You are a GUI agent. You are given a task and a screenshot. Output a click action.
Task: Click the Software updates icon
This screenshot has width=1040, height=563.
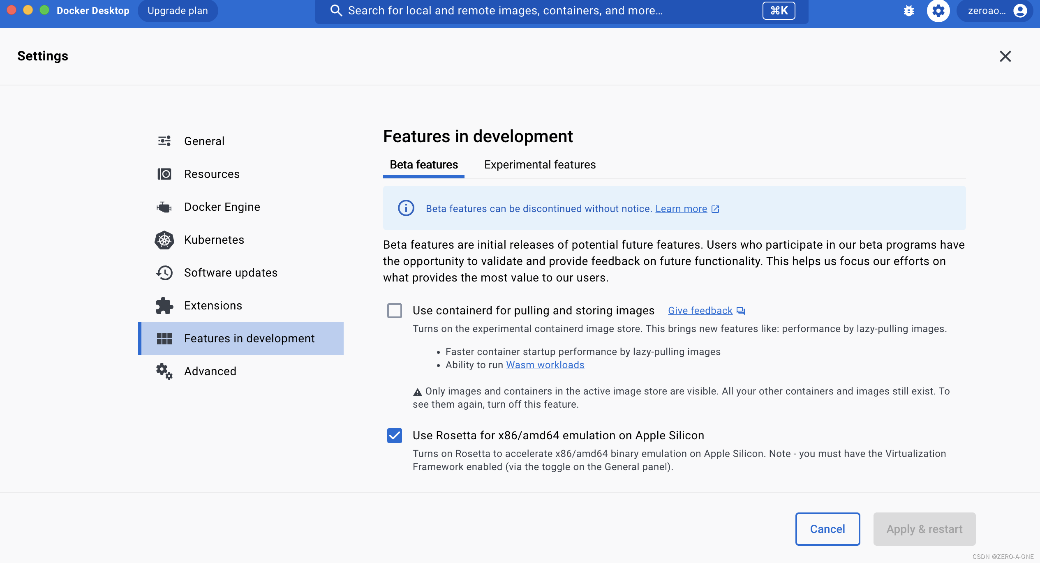(x=165, y=272)
